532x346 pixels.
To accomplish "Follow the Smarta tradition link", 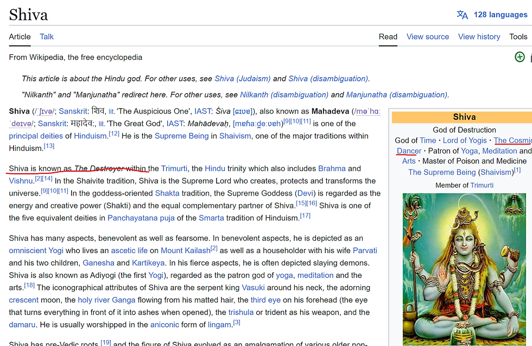I will tap(211, 218).
